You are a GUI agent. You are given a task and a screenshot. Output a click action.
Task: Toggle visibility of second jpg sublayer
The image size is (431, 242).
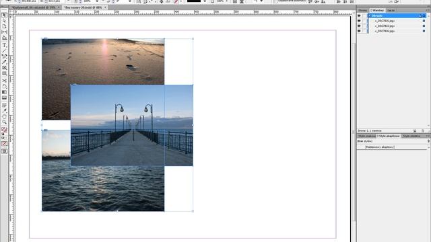pyautogui.click(x=359, y=26)
